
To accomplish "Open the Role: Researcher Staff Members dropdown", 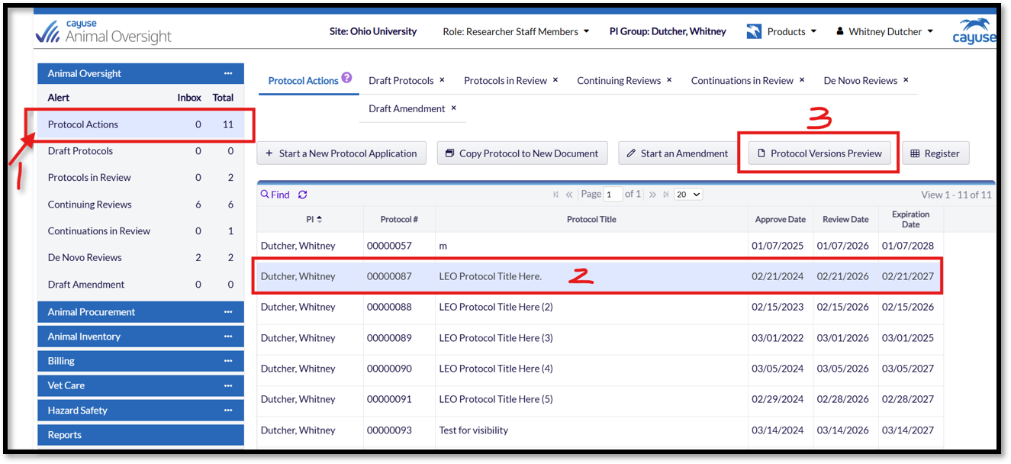I will (516, 32).
